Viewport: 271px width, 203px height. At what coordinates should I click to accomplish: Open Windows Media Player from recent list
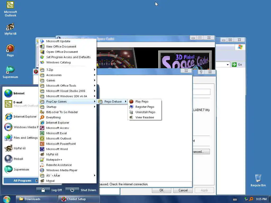[x=21, y=127]
